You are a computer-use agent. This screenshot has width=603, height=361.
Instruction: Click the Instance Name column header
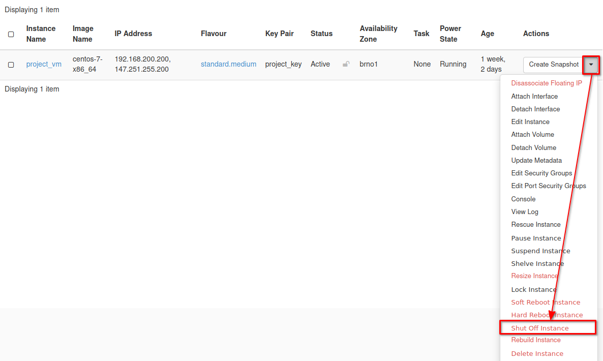coord(41,34)
